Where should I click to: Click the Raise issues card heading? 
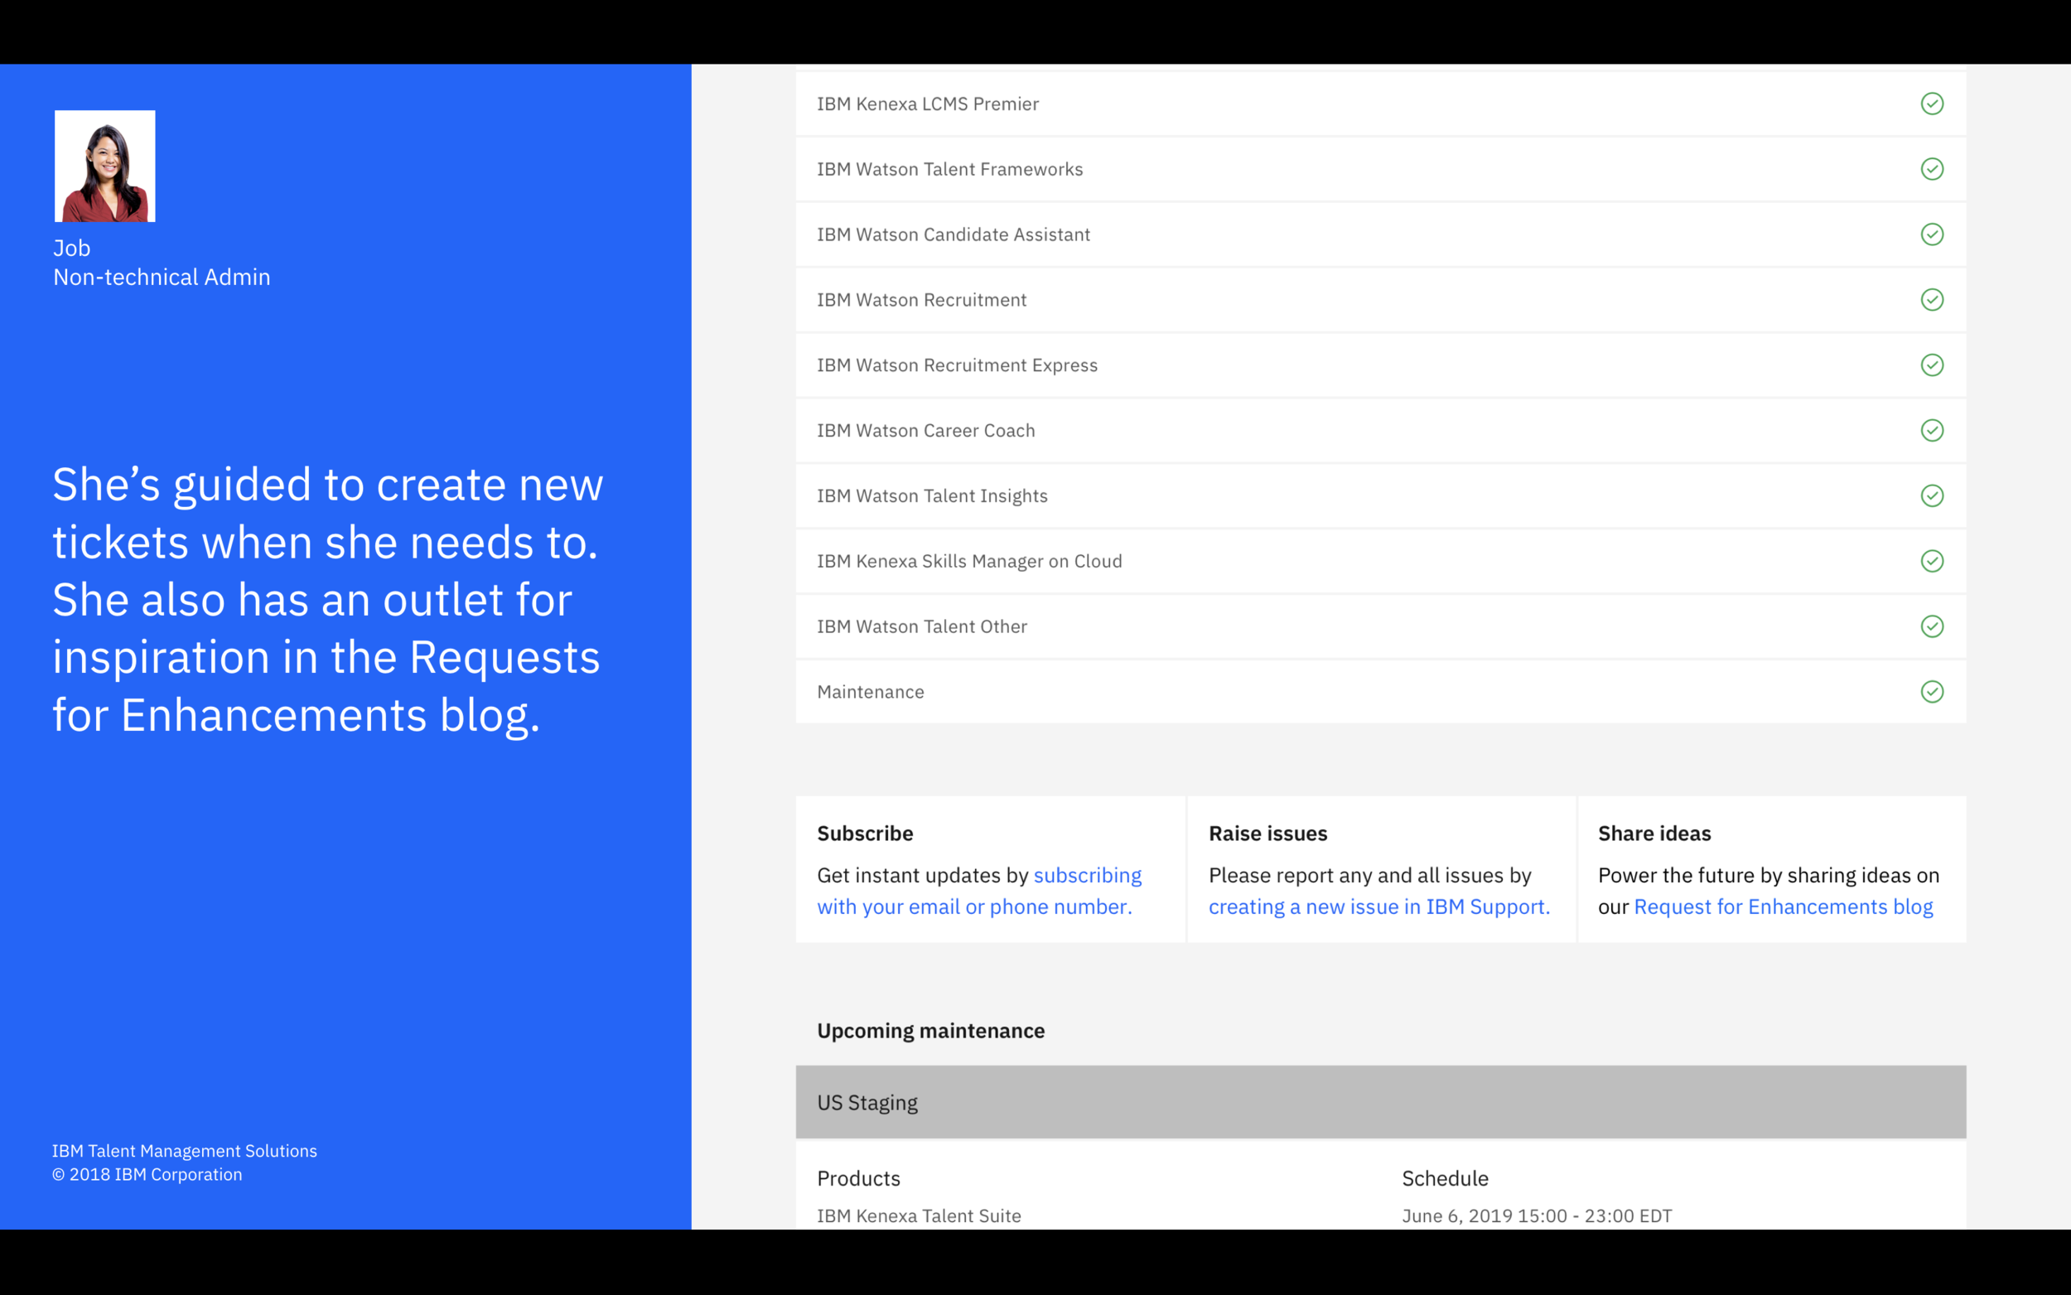[1267, 834]
